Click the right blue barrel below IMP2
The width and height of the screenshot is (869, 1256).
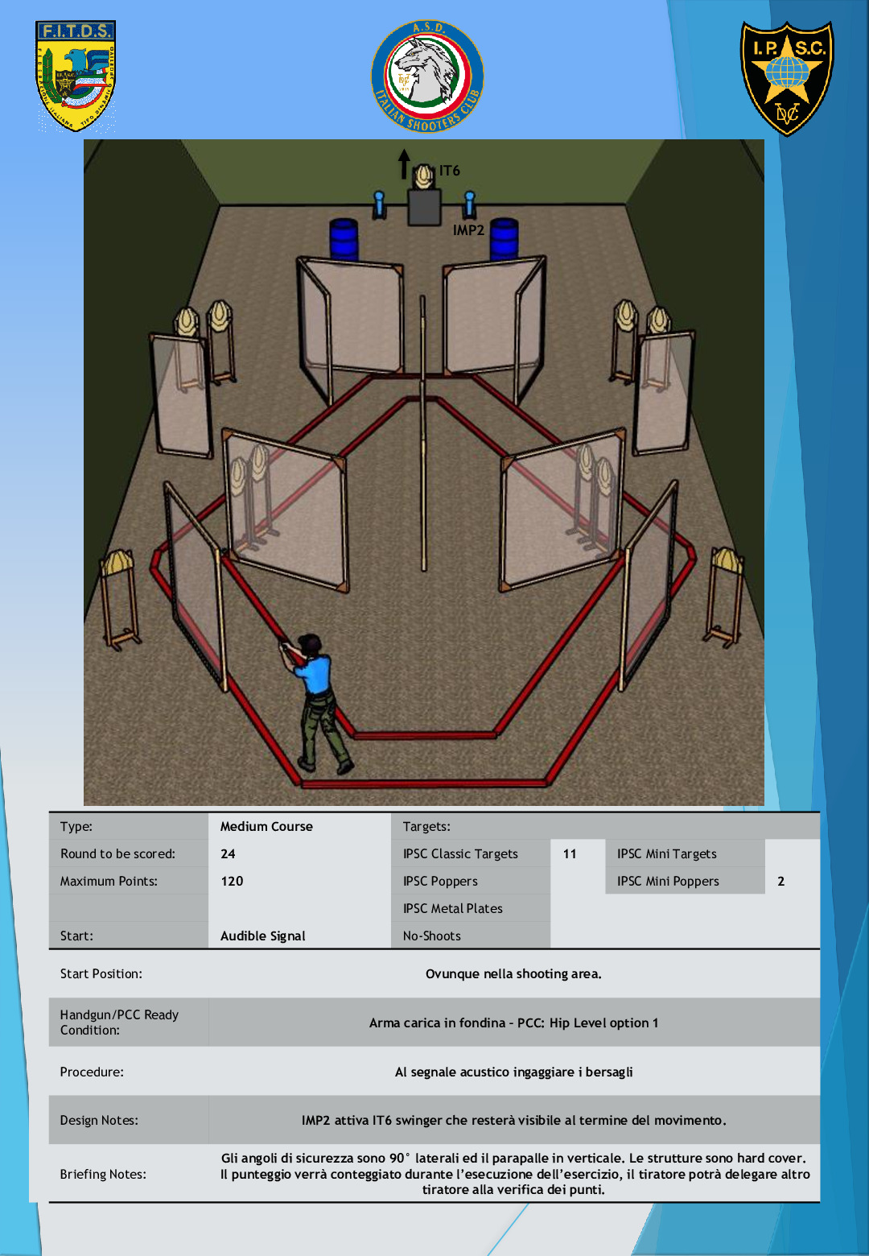pos(505,239)
